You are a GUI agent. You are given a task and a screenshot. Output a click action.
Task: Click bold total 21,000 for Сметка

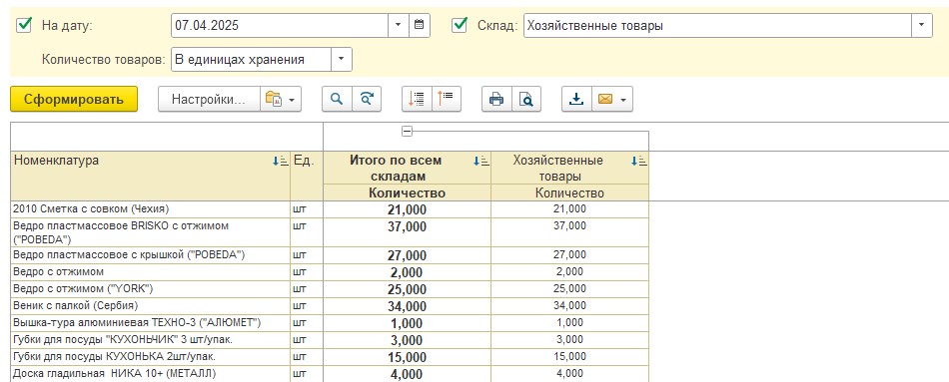(407, 209)
